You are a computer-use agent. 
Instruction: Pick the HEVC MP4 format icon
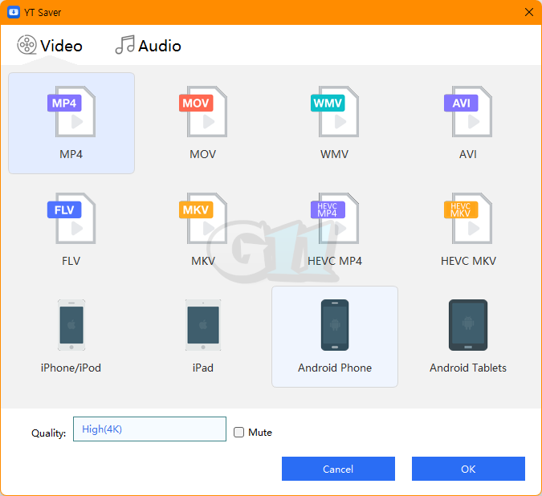click(335, 218)
